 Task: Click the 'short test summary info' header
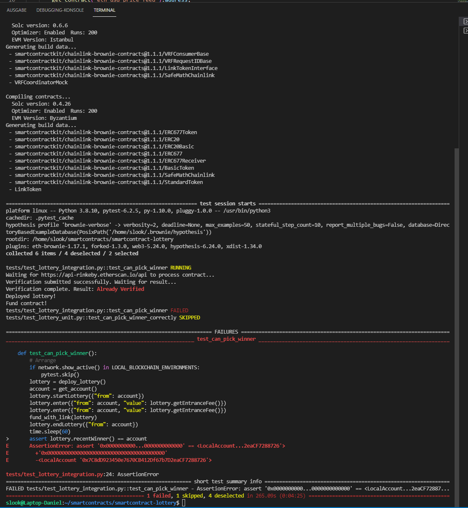227,482
